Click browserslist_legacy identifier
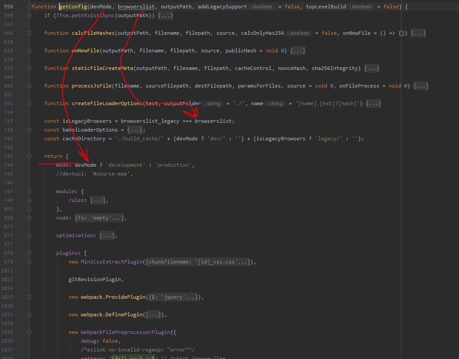This screenshot has width=459, height=359. pos(150,121)
